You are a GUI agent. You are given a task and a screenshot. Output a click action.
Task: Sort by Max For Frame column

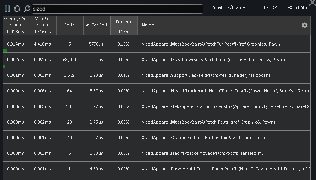pos(43,25)
